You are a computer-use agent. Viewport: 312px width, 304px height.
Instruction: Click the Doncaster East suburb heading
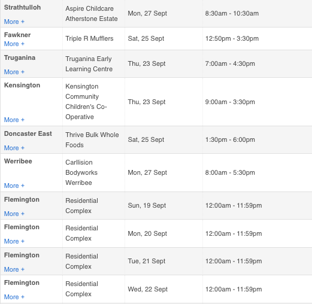pyautogui.click(x=28, y=133)
